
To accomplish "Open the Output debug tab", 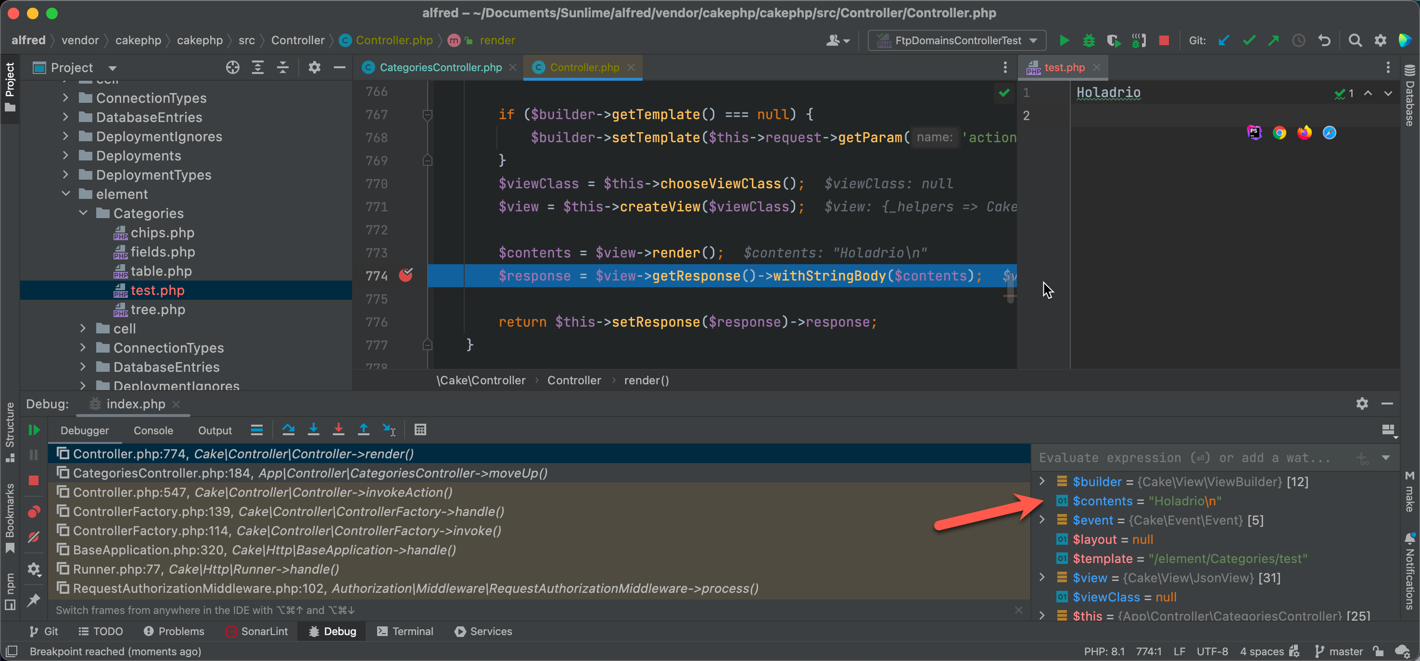I will [x=215, y=430].
